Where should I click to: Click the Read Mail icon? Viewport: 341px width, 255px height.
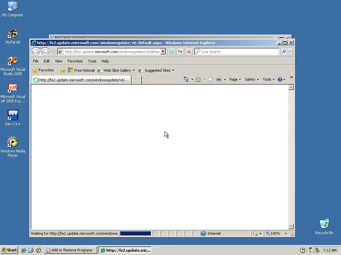[211, 79]
